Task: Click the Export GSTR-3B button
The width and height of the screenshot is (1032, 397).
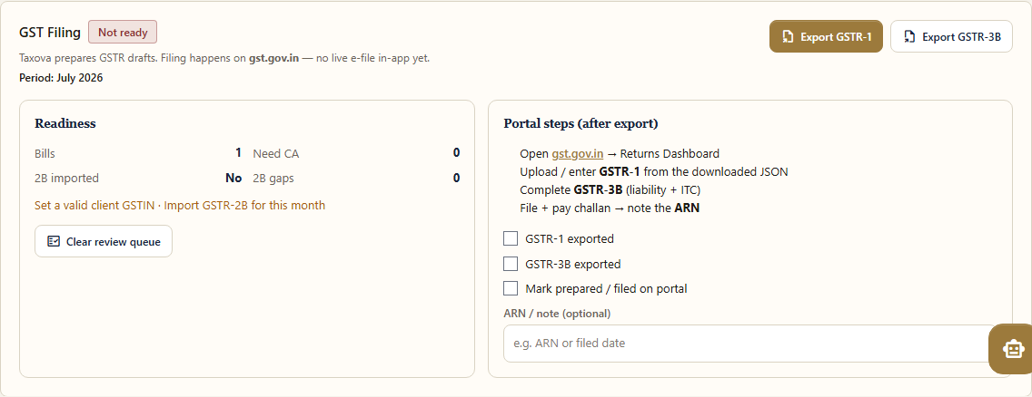Action: pyautogui.click(x=951, y=37)
